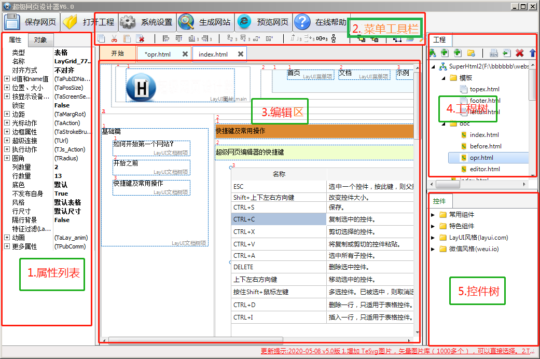Click the 保存网页 save button
This screenshot has height=359, width=540.
tap(31, 22)
